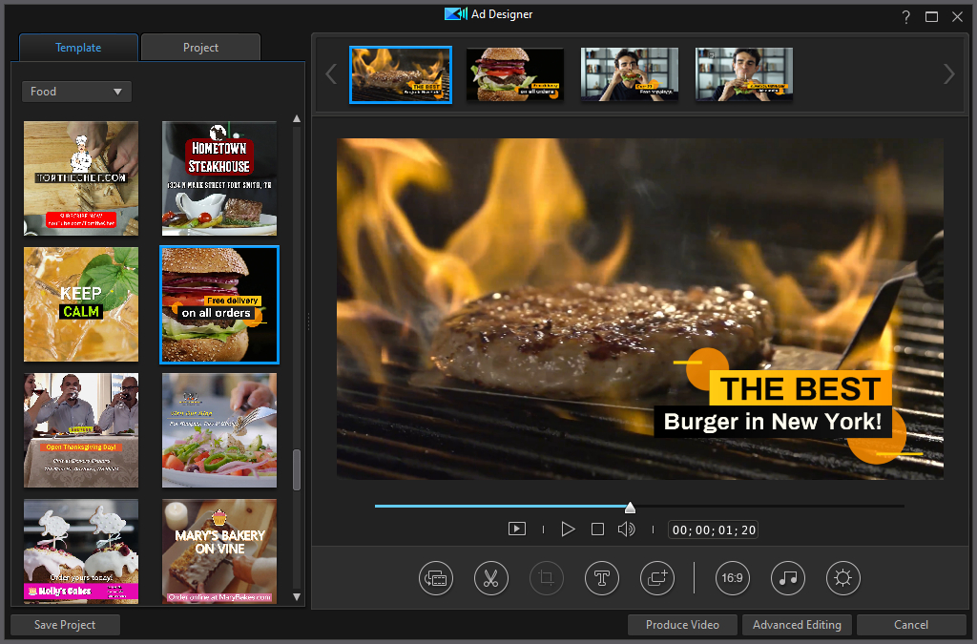The height and width of the screenshot is (644, 977).
Task: Click the Save Project button
Action: tap(65, 625)
